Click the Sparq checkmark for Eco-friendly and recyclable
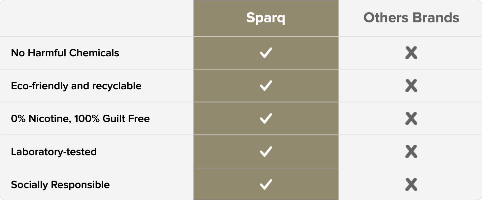Image resolution: width=482 pixels, height=200 pixels. pos(266,86)
